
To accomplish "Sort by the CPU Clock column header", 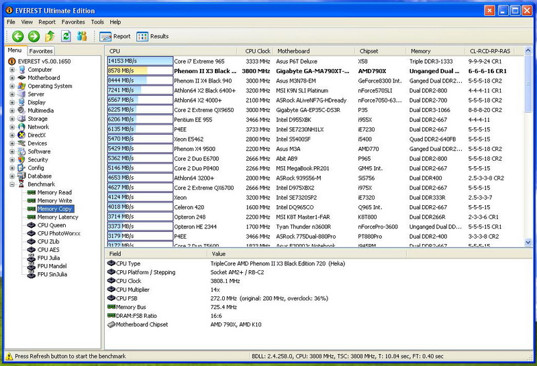I will [255, 51].
